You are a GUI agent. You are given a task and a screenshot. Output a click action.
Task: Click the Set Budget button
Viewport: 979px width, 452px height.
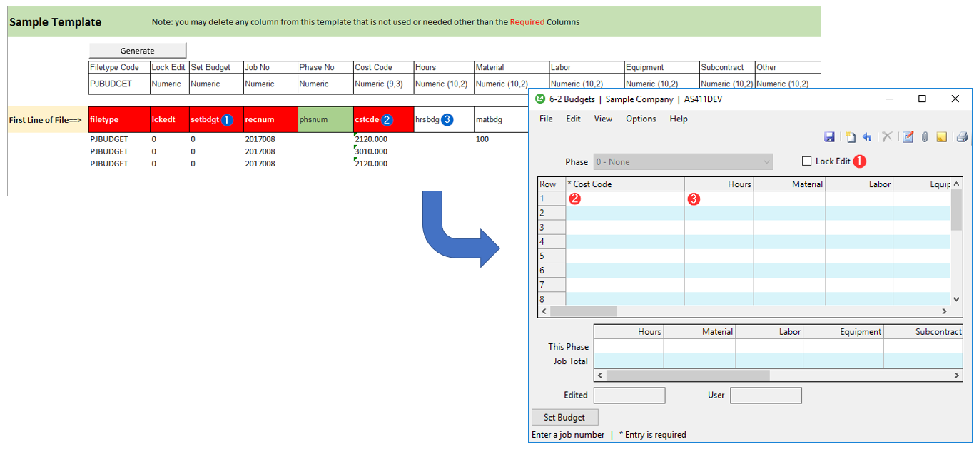point(565,417)
